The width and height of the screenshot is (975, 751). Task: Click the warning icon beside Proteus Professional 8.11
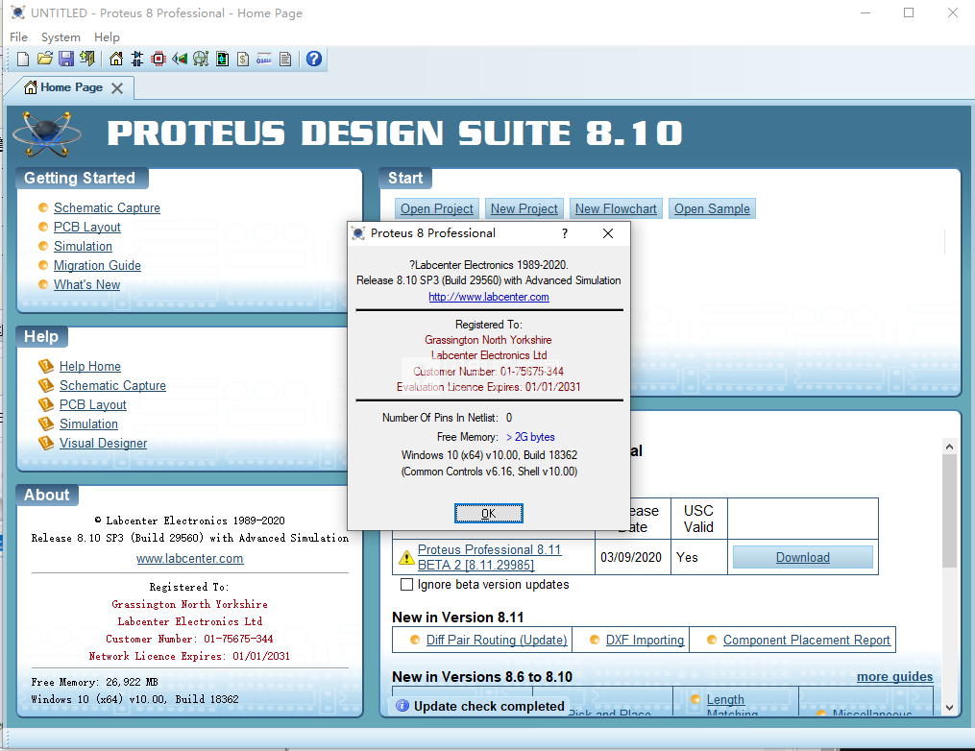click(406, 558)
